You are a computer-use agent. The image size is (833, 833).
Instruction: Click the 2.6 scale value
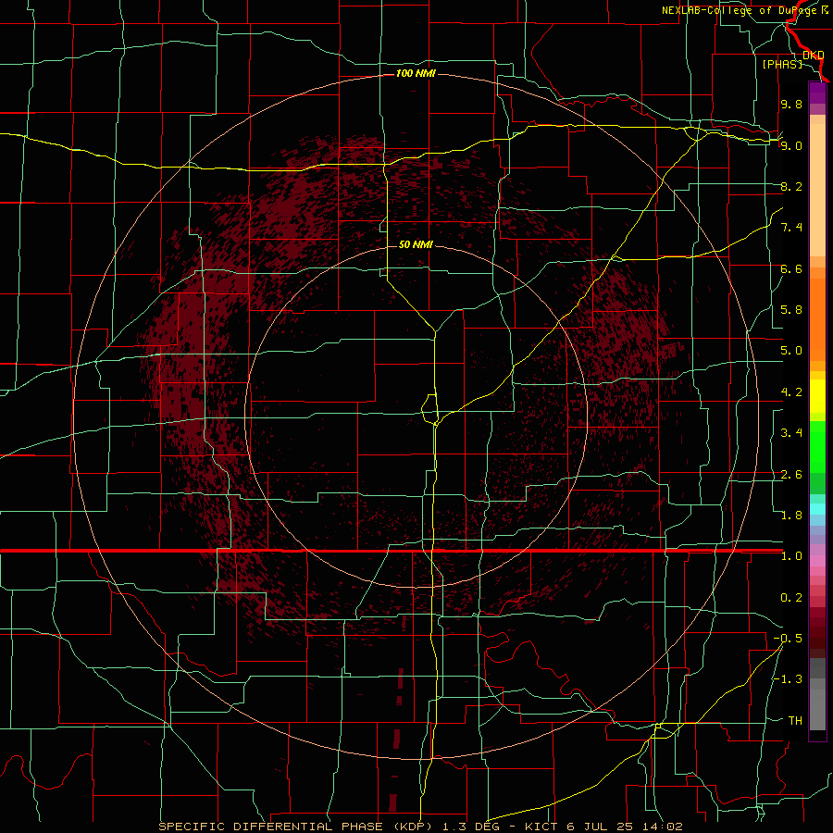point(791,475)
